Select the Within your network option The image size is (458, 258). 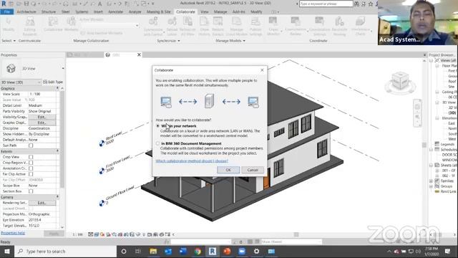tap(157, 126)
